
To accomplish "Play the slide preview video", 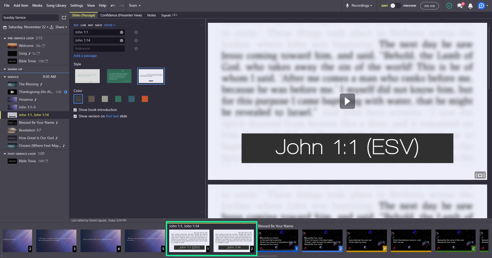I will 347,101.
